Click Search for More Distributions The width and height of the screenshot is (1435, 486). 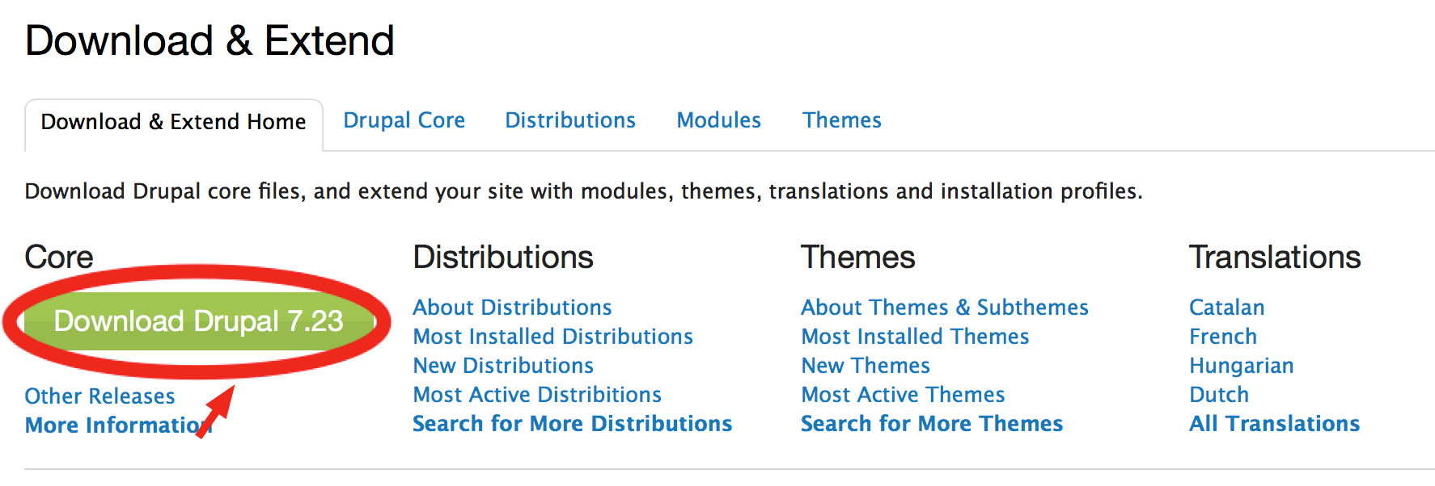572,424
